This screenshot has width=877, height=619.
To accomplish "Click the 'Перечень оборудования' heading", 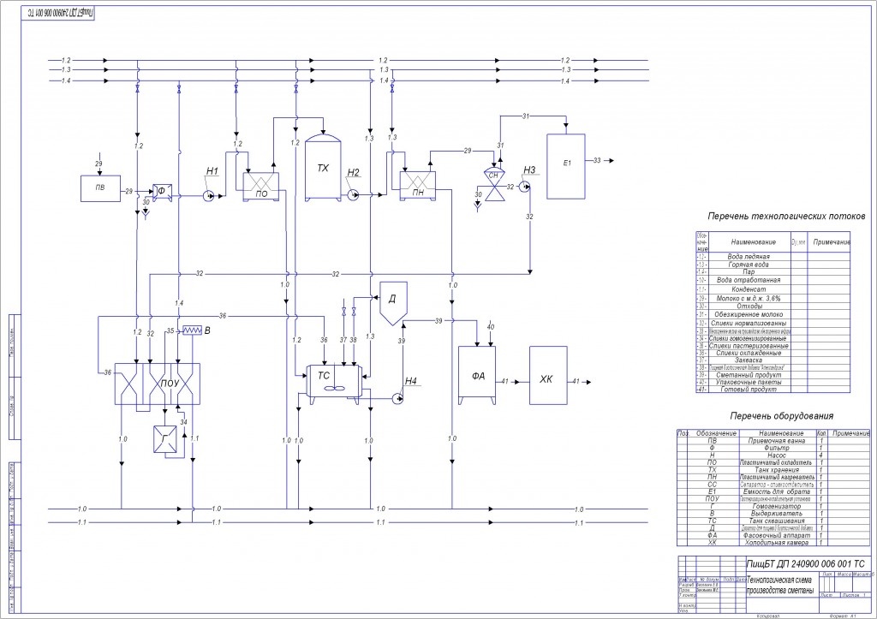I will 781,416.
